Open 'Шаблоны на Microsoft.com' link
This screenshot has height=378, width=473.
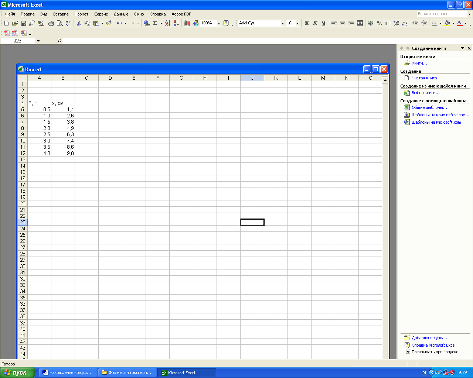[436, 122]
